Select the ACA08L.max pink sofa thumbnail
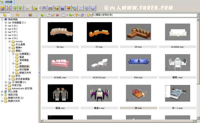The image size is (200, 123). tap(60, 62)
